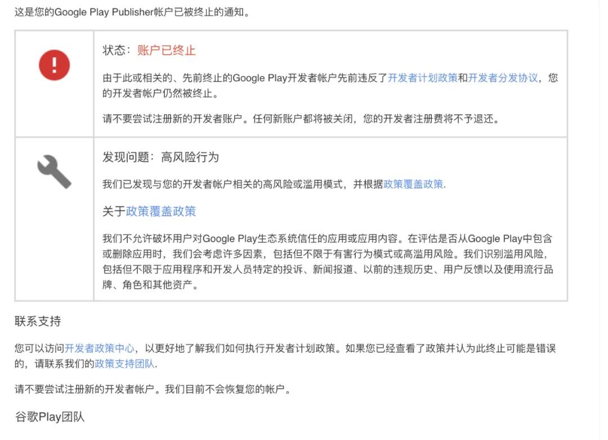Click the line 这是您的Google Play Publisher帐户已被终止的通知

tap(132, 12)
